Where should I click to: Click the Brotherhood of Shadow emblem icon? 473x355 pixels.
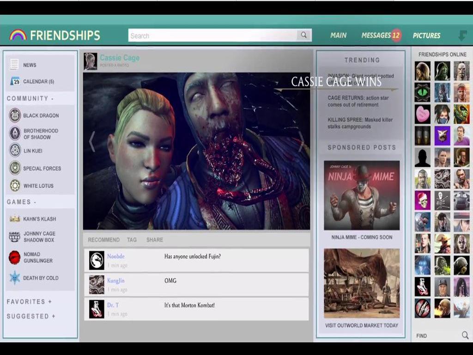tap(14, 133)
